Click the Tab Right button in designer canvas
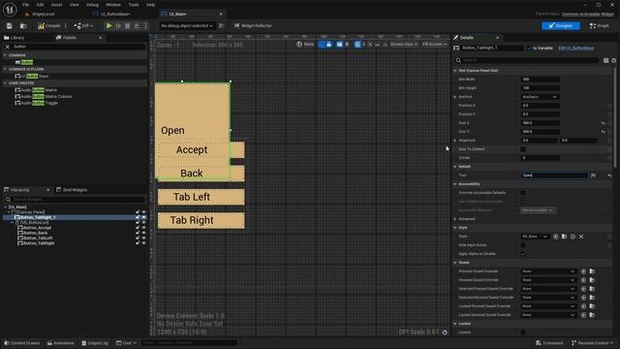This screenshot has height=349, width=620. [x=201, y=220]
